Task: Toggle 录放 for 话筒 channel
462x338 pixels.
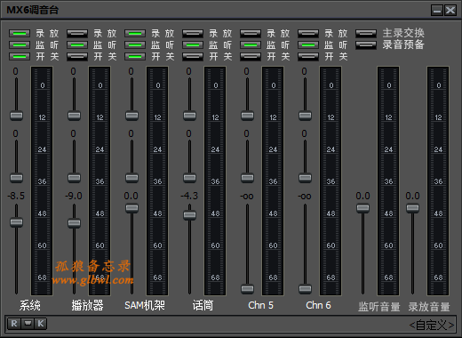Action: pyautogui.click(x=193, y=33)
